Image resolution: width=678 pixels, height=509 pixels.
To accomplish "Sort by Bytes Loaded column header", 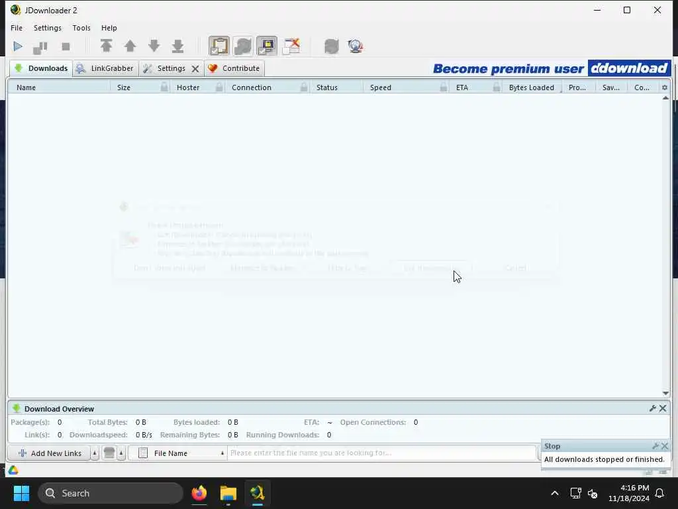I will (x=532, y=87).
